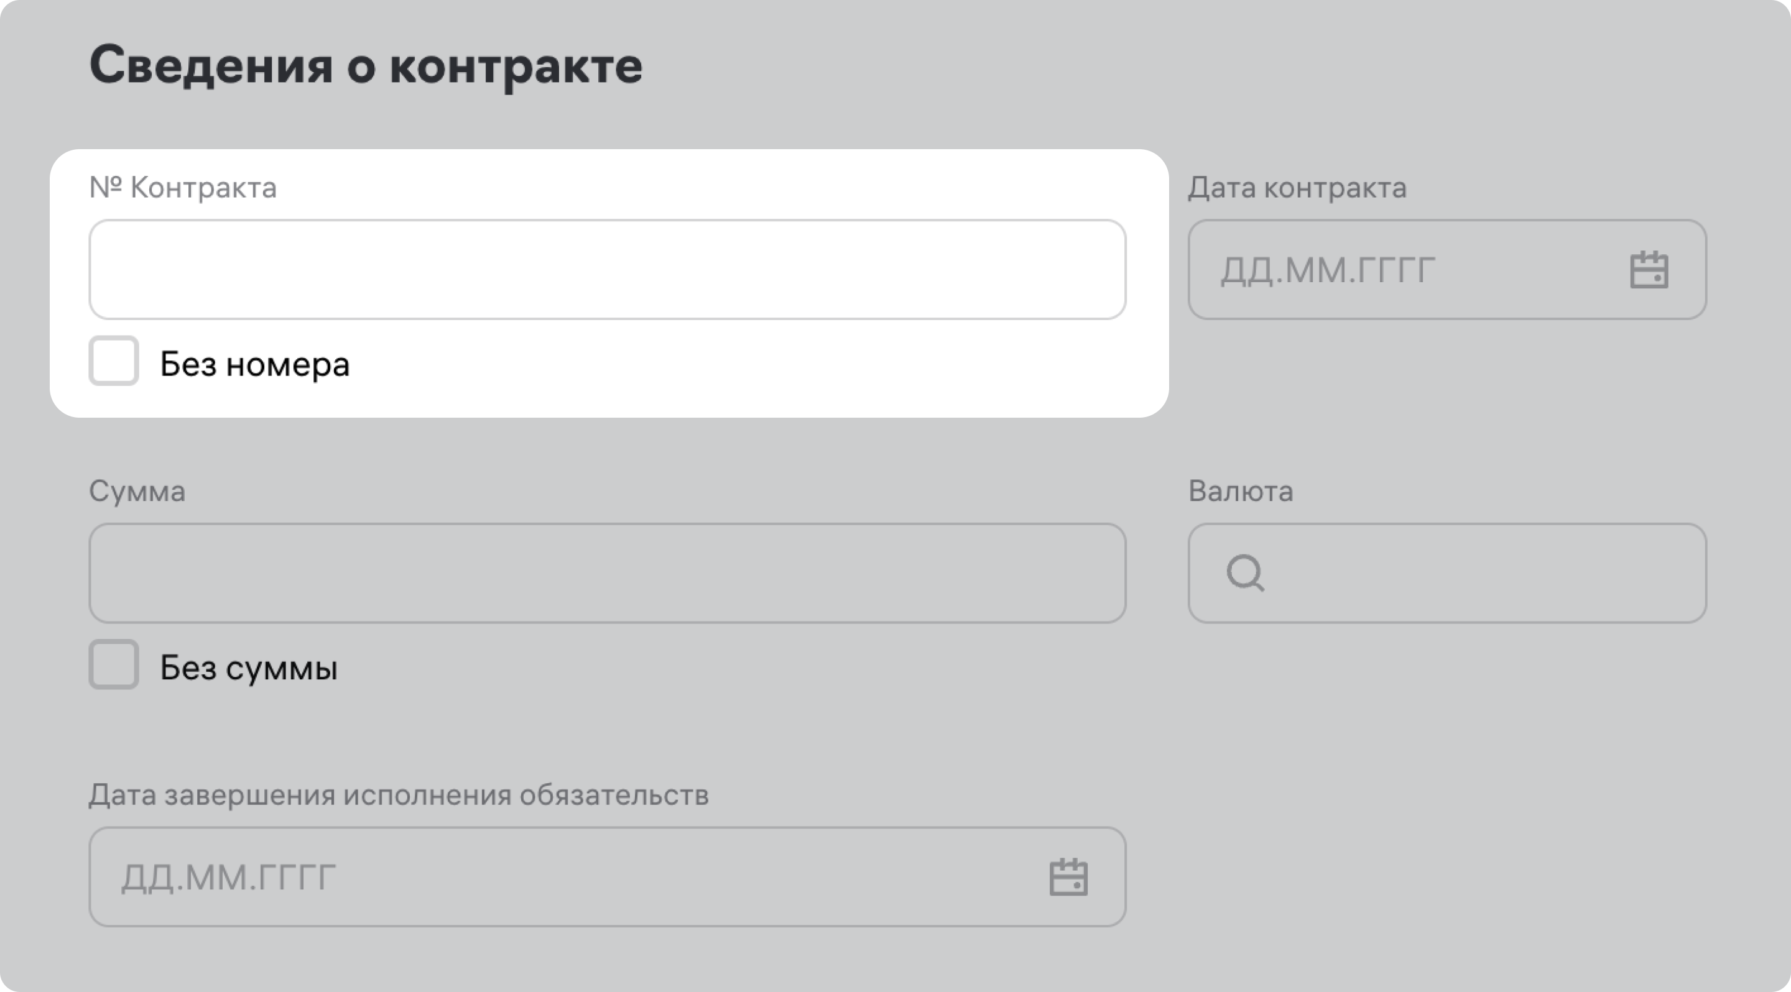Click the Без суммы label text
Viewport: 1791px width, 992px height.
tap(249, 668)
